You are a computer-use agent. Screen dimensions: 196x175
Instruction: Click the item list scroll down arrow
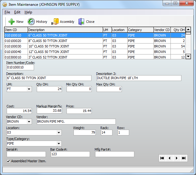(188, 56)
